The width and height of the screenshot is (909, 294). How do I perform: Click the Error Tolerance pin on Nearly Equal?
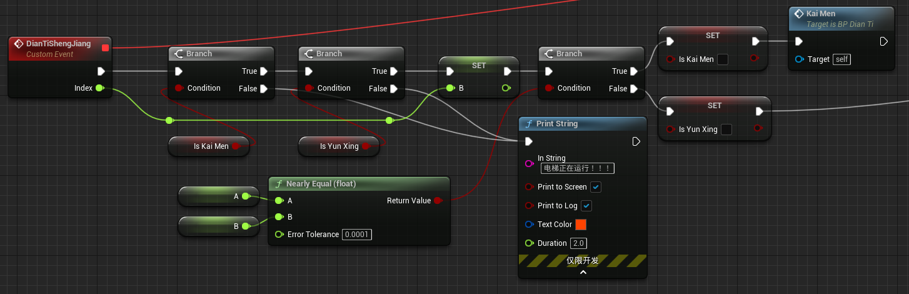coord(279,235)
